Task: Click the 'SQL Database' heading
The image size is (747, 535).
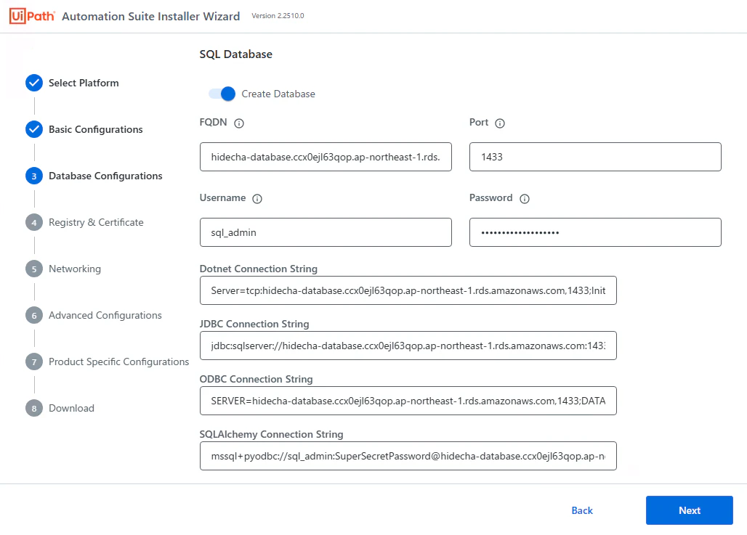Action: 236,54
